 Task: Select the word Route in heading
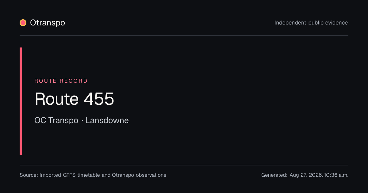pos(57,99)
